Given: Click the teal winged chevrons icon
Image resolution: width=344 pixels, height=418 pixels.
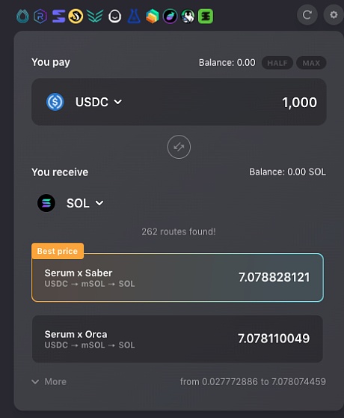Looking at the screenshot, I should point(95,16).
